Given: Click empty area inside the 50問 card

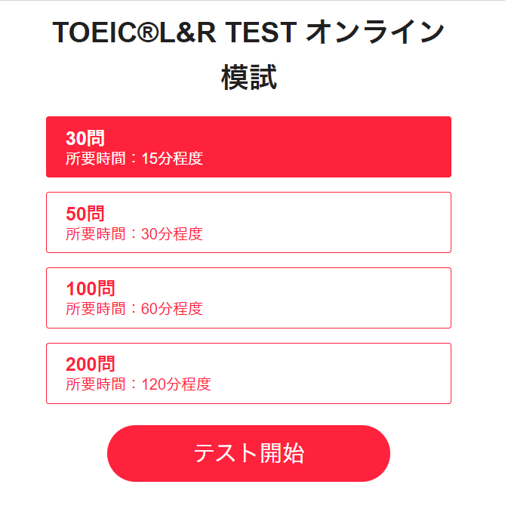Looking at the screenshot, I should click(325, 222).
